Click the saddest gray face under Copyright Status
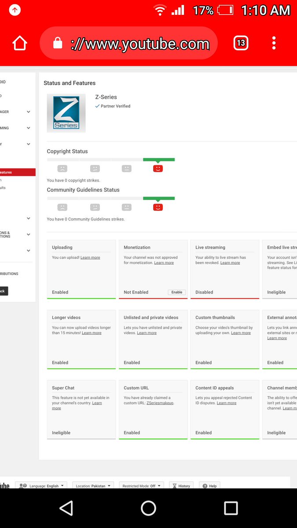Screen dimensions: 297x528 62,168
